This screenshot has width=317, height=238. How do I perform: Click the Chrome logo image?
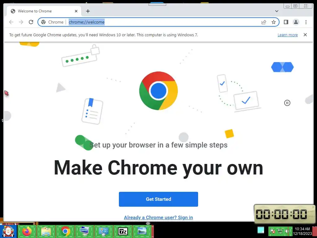158,91
